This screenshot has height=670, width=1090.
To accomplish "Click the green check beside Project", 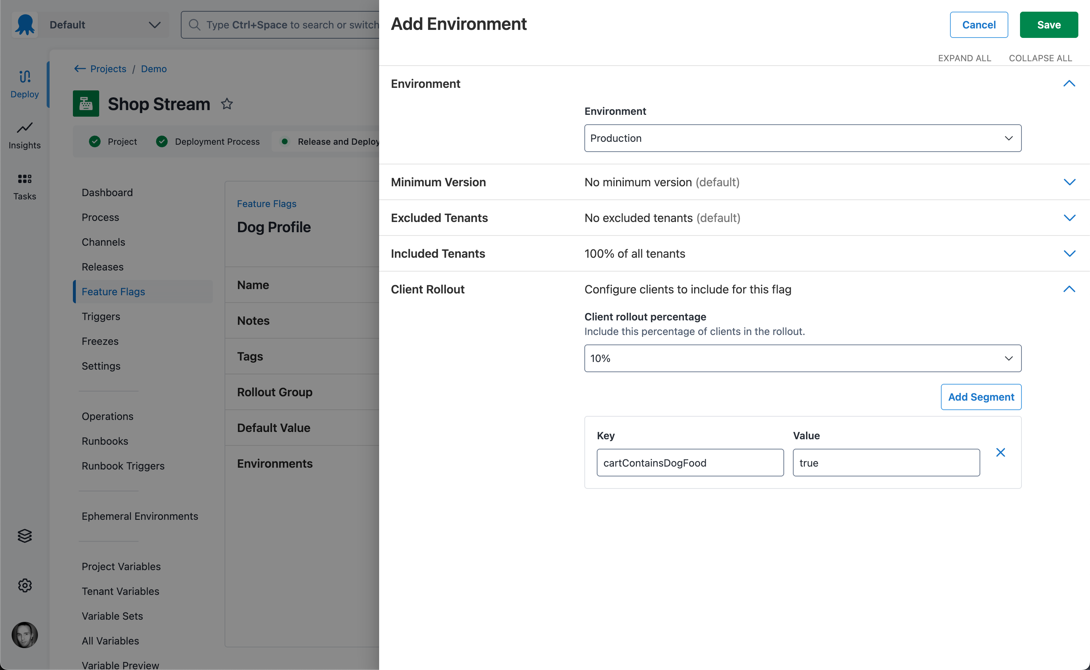I will (95, 141).
